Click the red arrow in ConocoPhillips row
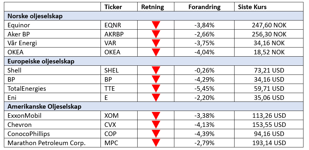This screenshot has width=309, height=150. coord(156,134)
